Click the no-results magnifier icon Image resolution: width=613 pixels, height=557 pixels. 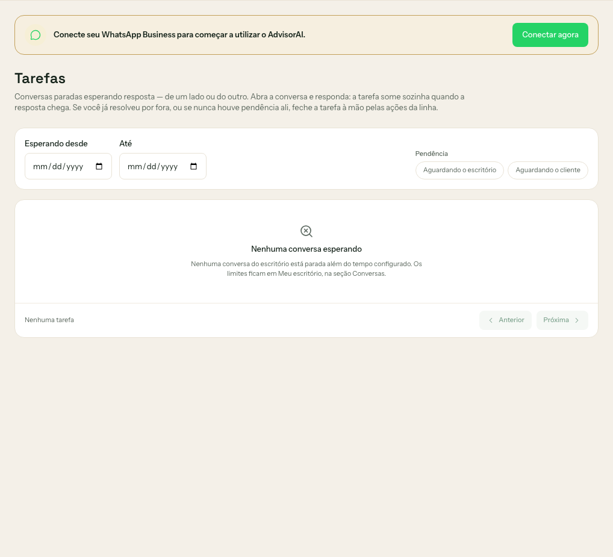point(306,231)
